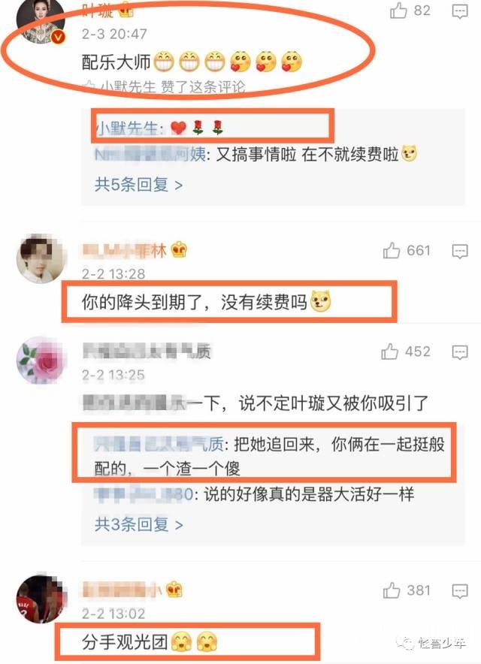This screenshot has width=481, height=664.
Task: Open 小默先生 赞了这条评论 notice
Action: [x=165, y=87]
